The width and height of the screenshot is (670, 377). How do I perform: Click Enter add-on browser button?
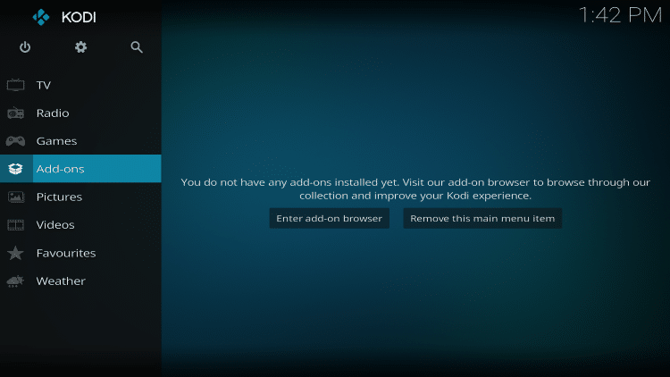pyautogui.click(x=329, y=218)
